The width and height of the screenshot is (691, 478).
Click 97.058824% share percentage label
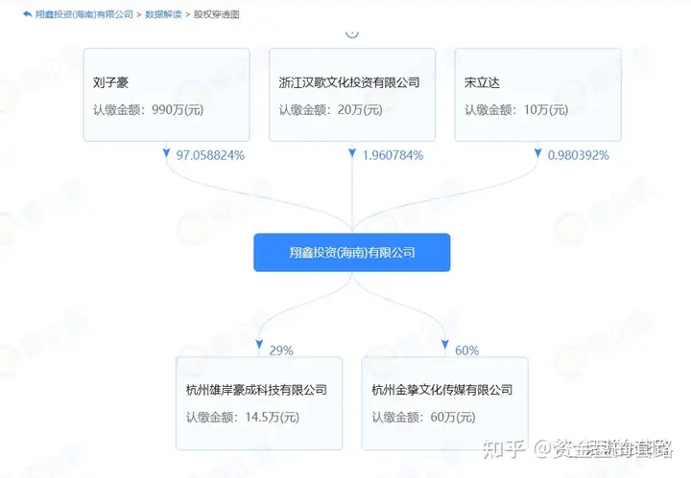tap(210, 155)
